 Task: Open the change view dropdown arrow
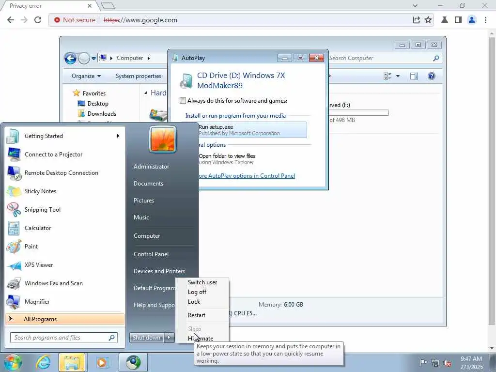click(398, 76)
